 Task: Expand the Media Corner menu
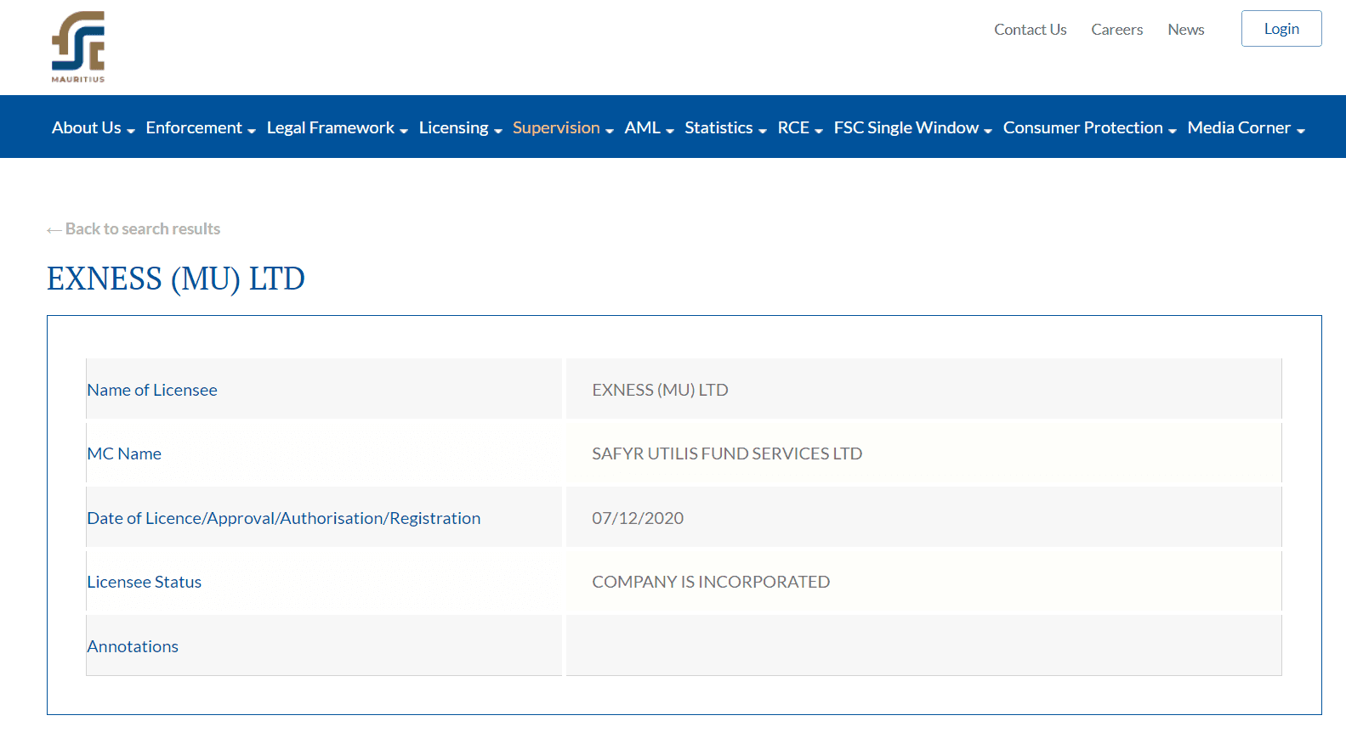1246,127
